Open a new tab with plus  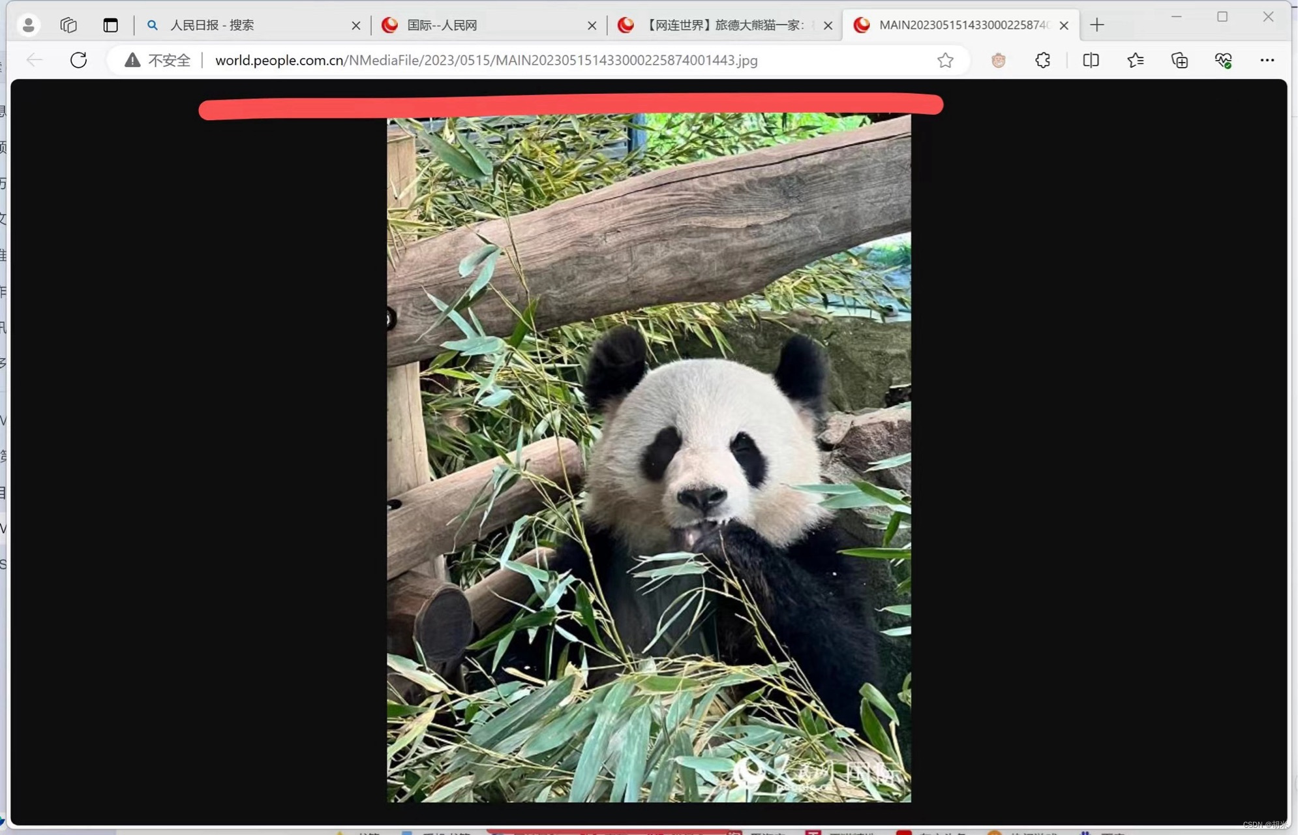pos(1096,25)
